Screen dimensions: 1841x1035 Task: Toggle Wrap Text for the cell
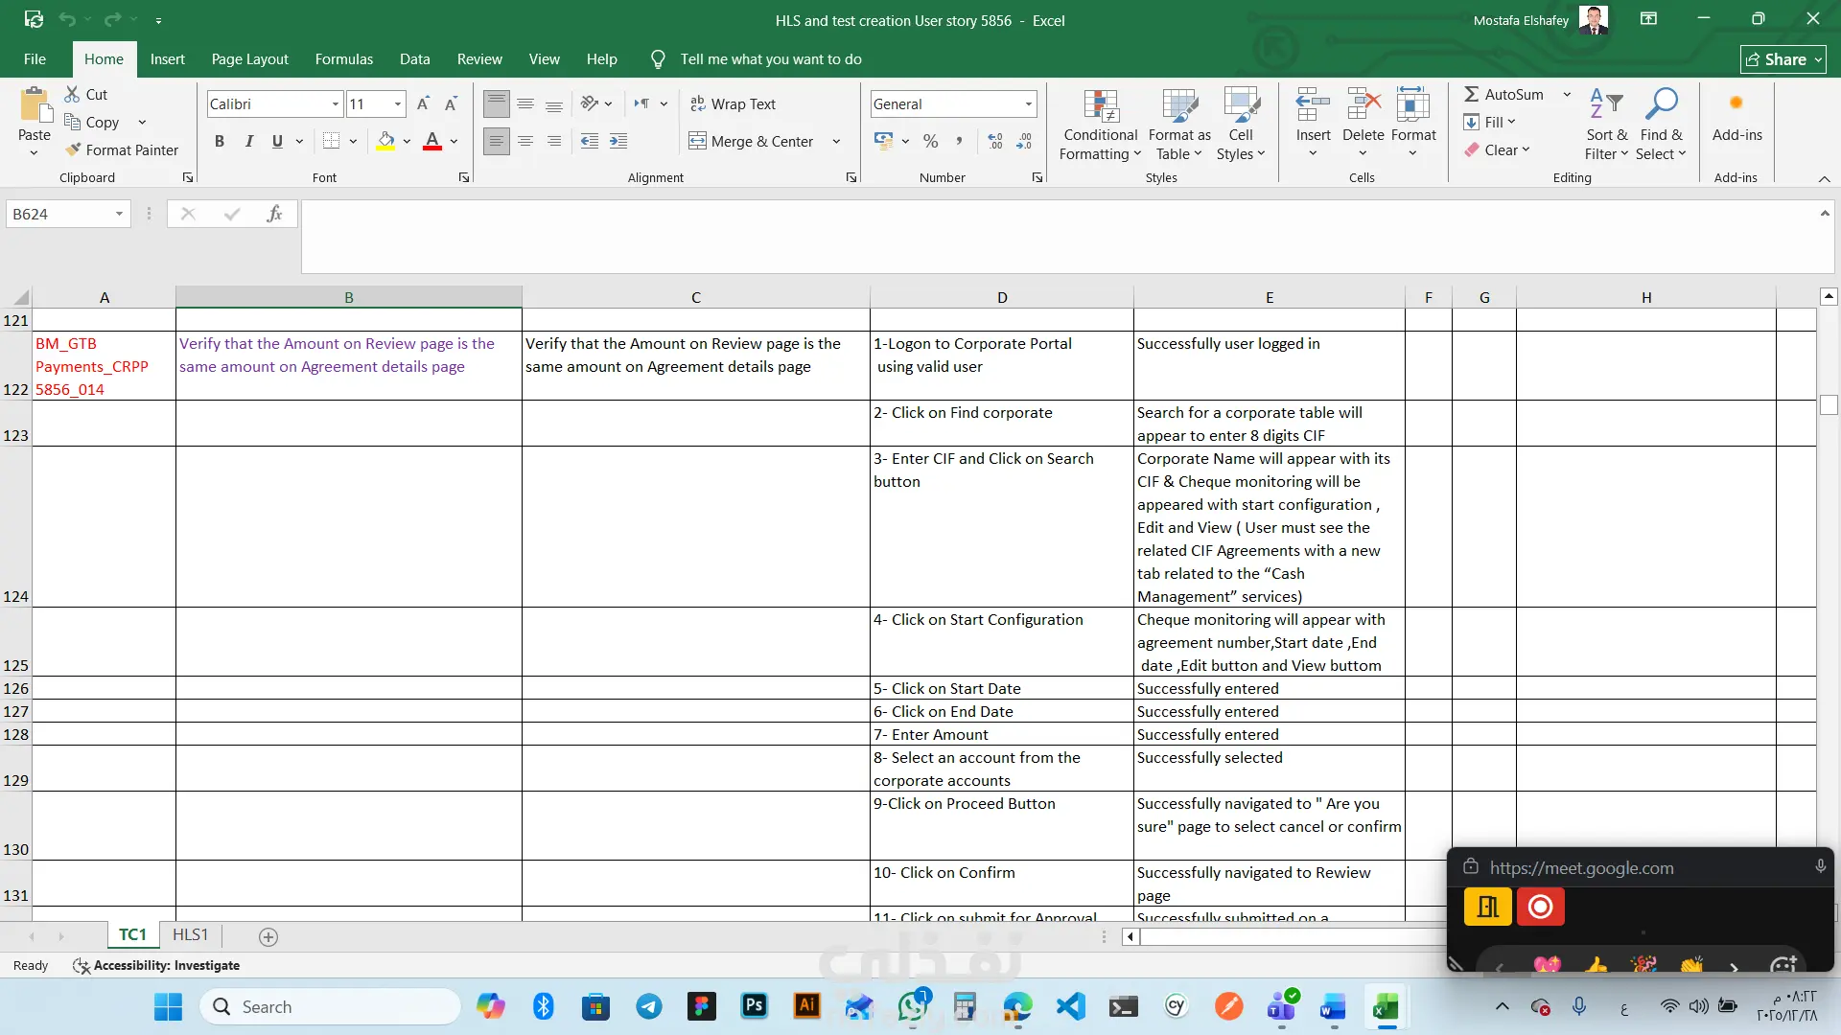(x=734, y=103)
